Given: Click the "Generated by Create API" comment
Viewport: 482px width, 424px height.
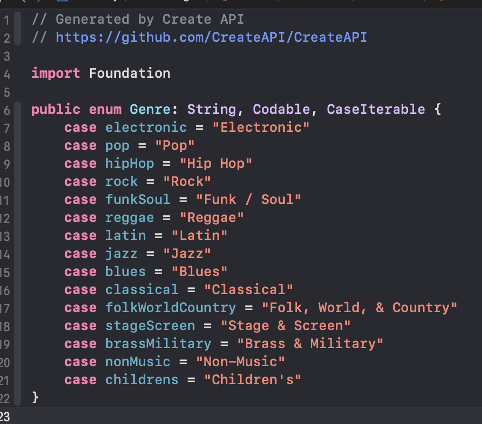Looking at the screenshot, I should (138, 19).
